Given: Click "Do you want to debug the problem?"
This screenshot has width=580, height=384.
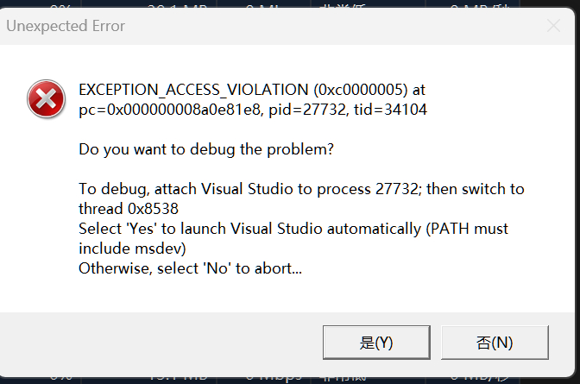Looking at the screenshot, I should [x=206, y=149].
